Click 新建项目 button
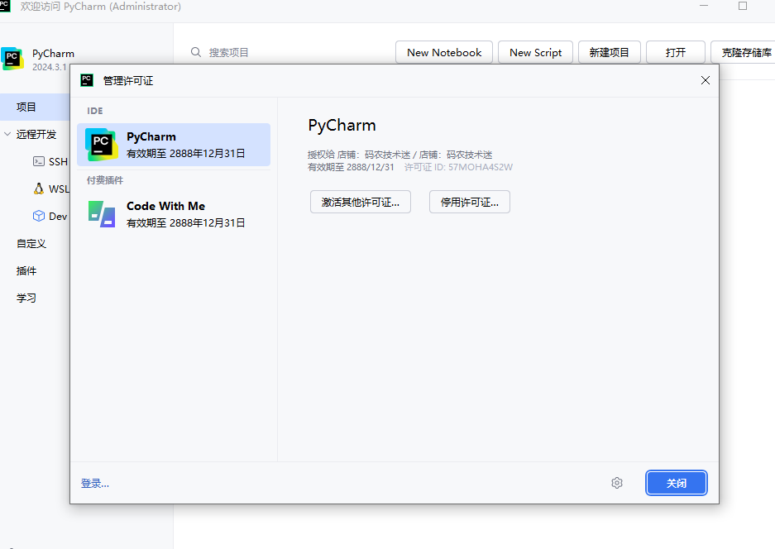The height and width of the screenshot is (549, 775). coord(610,52)
